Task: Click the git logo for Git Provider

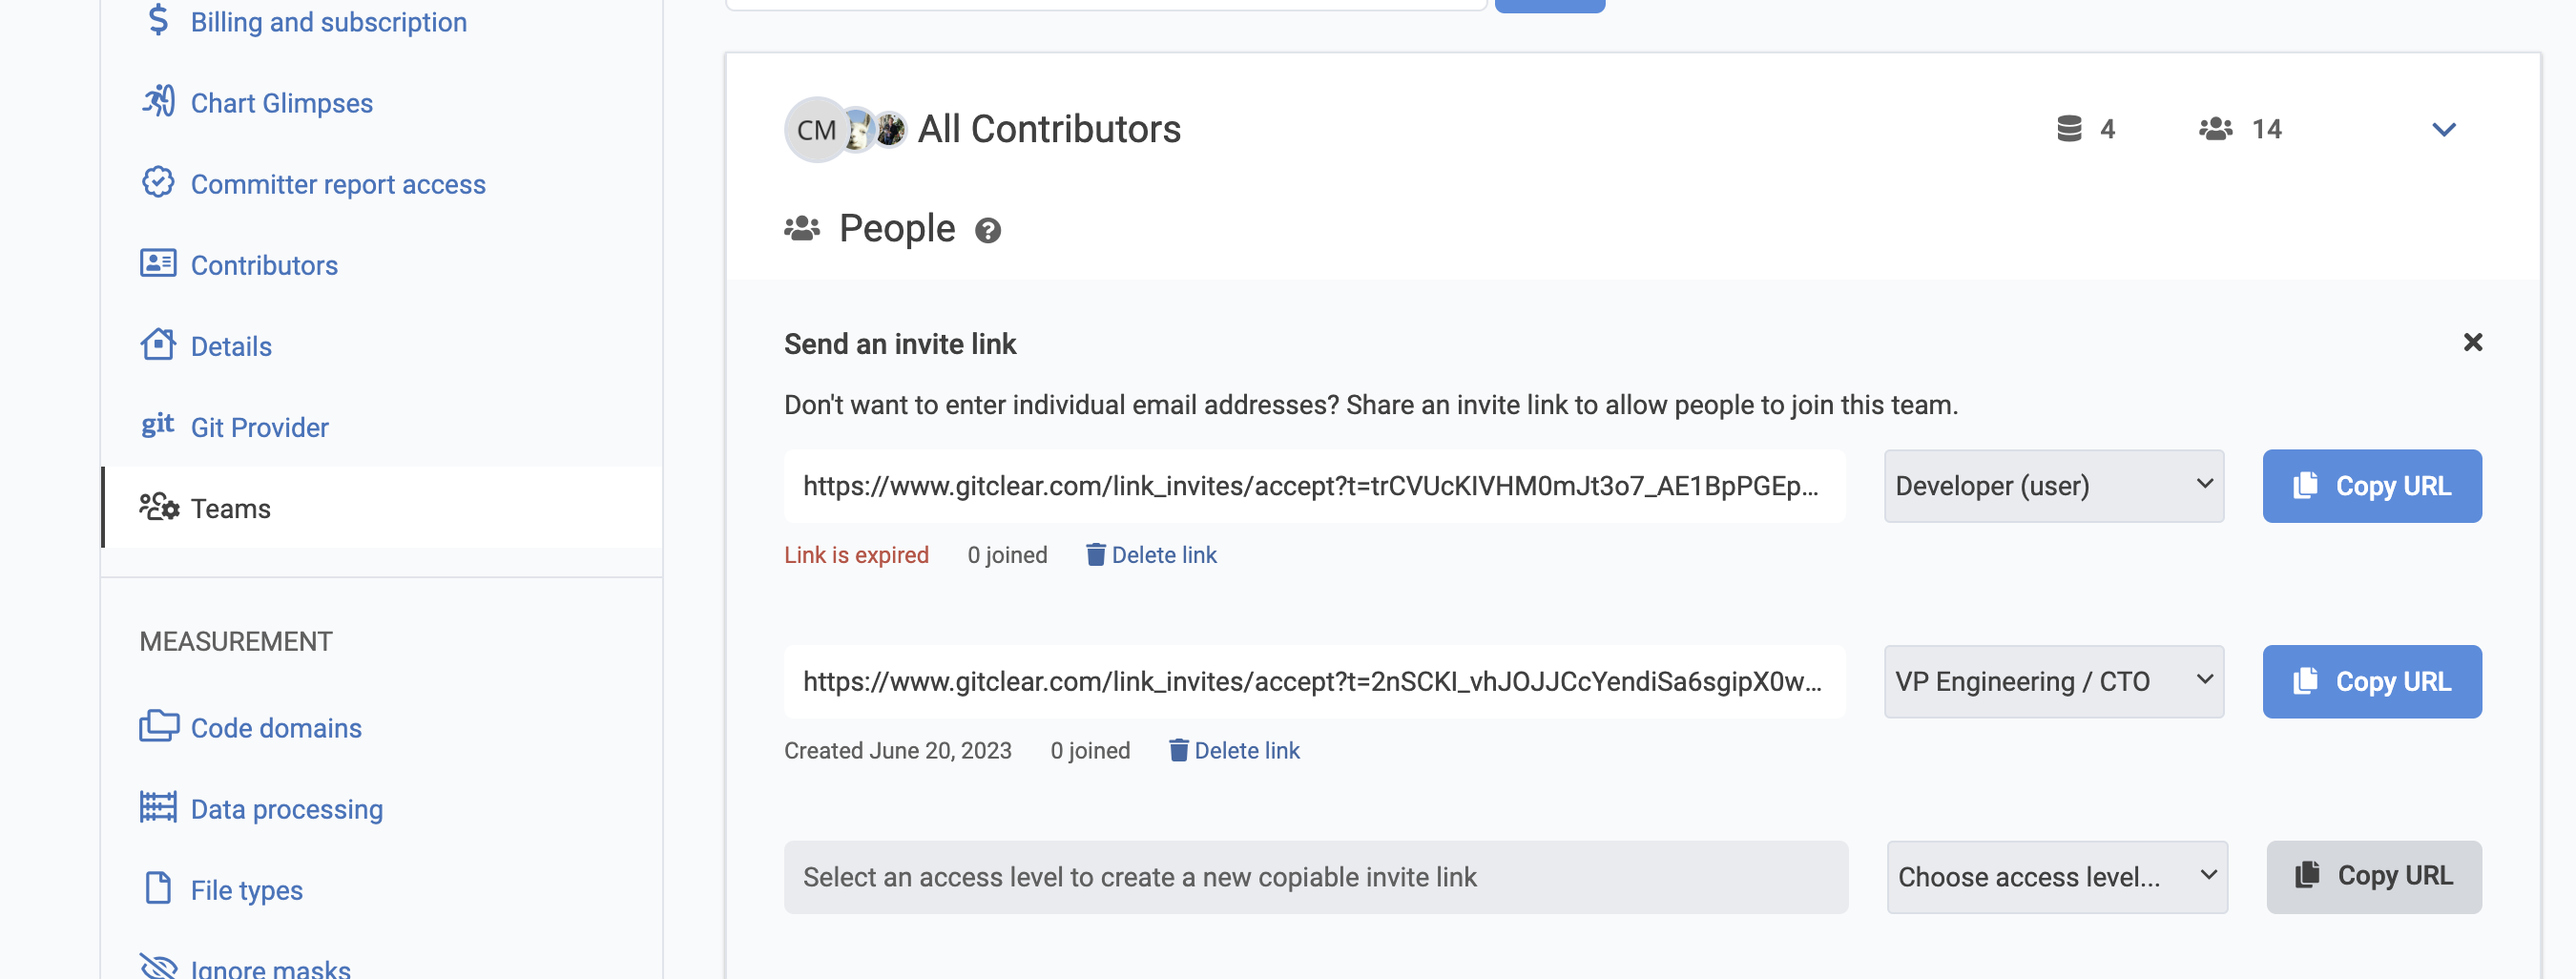Action: (158, 425)
